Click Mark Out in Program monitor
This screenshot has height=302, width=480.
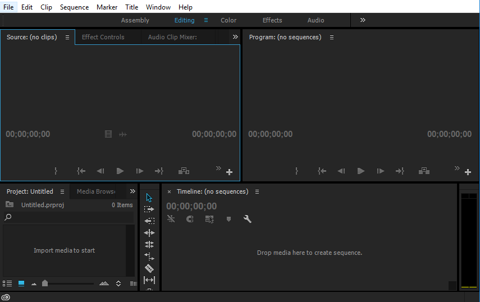(296, 171)
